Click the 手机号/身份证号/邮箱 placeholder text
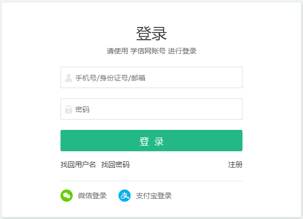 coord(110,78)
